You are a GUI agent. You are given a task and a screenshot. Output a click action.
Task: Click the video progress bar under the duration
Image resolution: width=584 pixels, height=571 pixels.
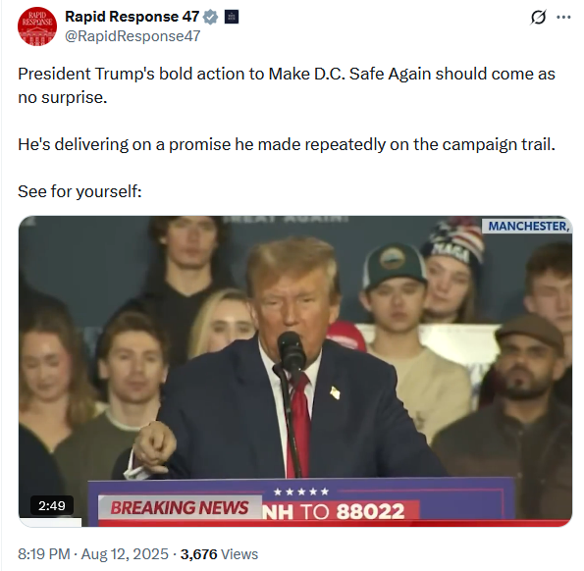(50, 522)
